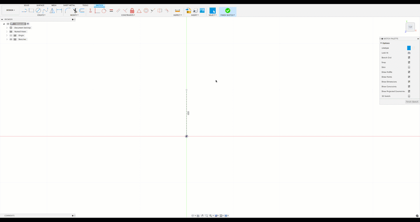
Task: Click the Insert DXF icon
Action: pos(188,11)
